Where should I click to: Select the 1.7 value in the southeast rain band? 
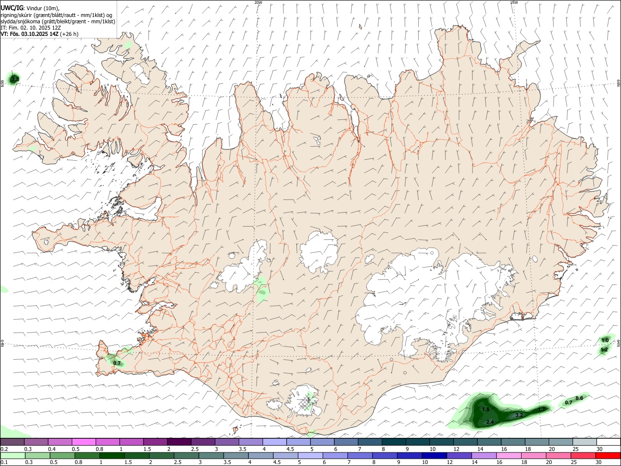(x=542, y=410)
